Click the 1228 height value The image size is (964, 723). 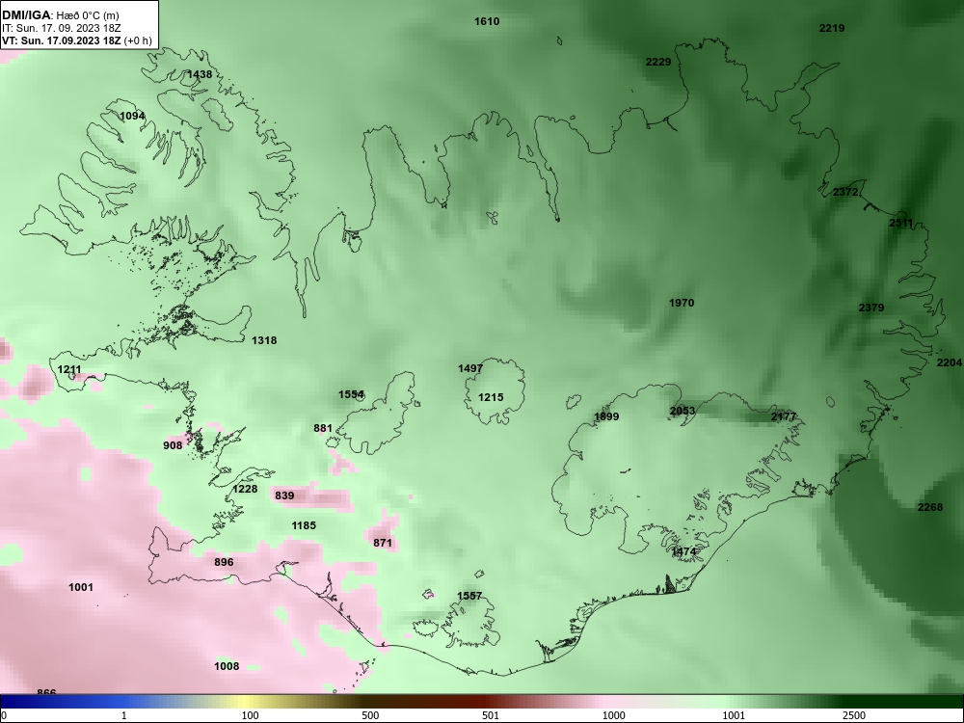pyautogui.click(x=245, y=489)
